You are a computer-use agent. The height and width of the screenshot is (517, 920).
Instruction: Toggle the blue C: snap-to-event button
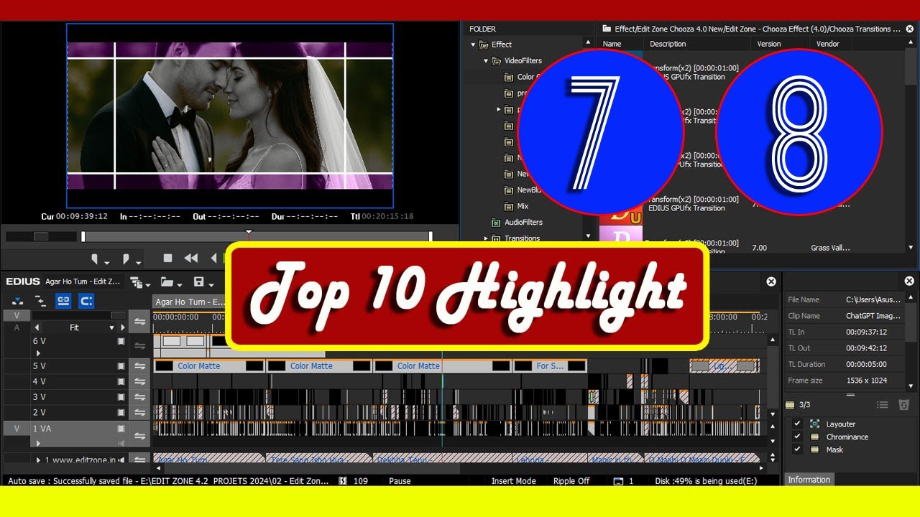pyautogui.click(x=86, y=301)
